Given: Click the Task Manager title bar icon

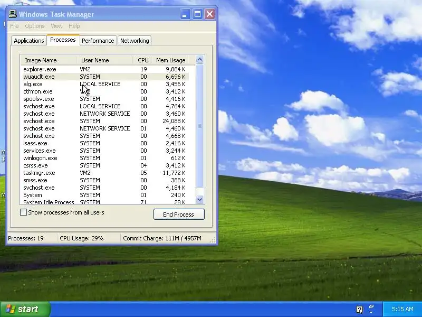Looking at the screenshot, I should click(x=13, y=14).
